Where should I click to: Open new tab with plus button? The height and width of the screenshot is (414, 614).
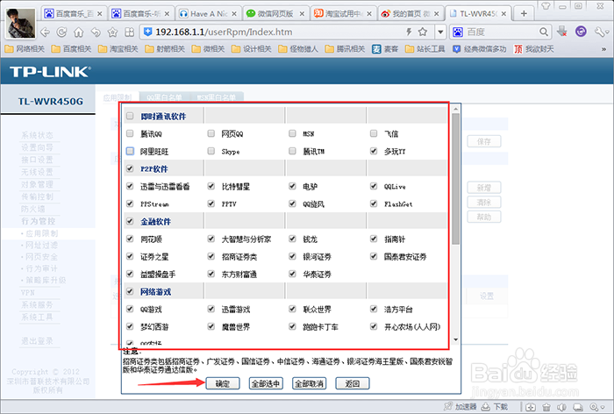tap(524, 14)
